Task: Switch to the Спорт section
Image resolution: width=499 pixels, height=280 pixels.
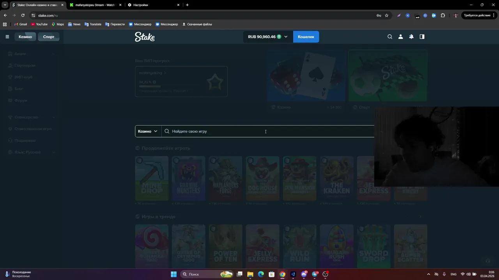Action: pyautogui.click(x=49, y=37)
